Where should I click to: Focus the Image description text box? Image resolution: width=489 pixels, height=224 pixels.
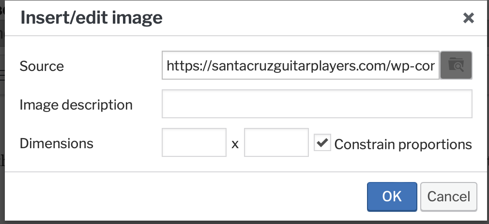point(317,104)
